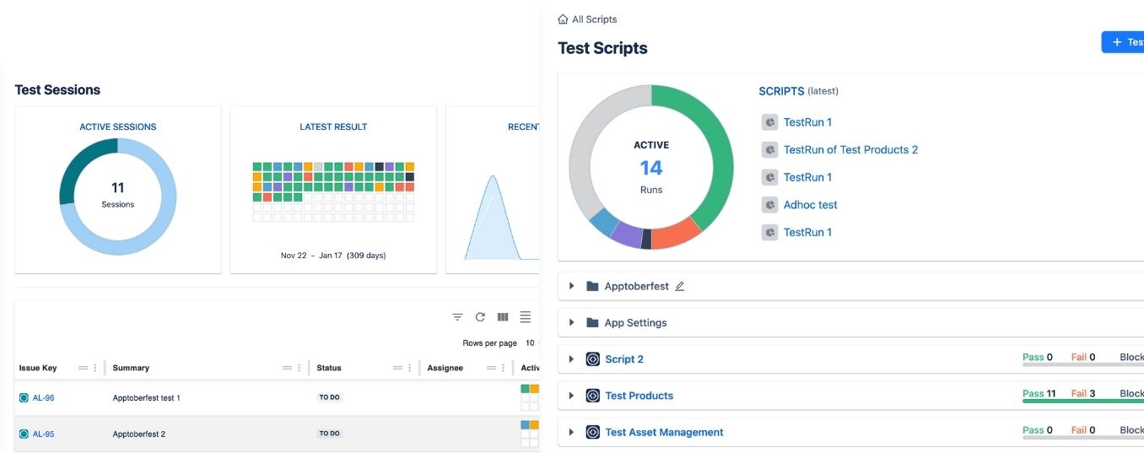Expand the App Settings folder

click(572, 322)
